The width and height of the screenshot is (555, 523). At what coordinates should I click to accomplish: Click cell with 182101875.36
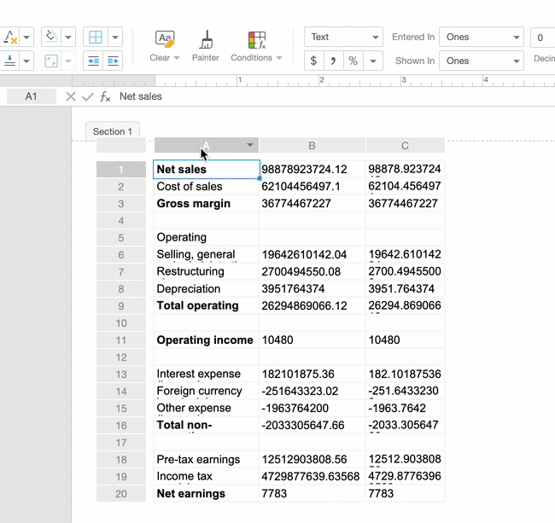tap(313, 375)
